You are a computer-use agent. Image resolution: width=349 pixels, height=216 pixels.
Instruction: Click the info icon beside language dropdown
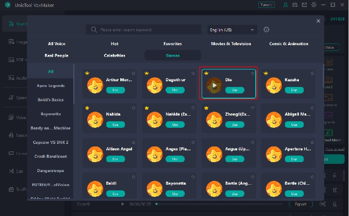[266, 30]
